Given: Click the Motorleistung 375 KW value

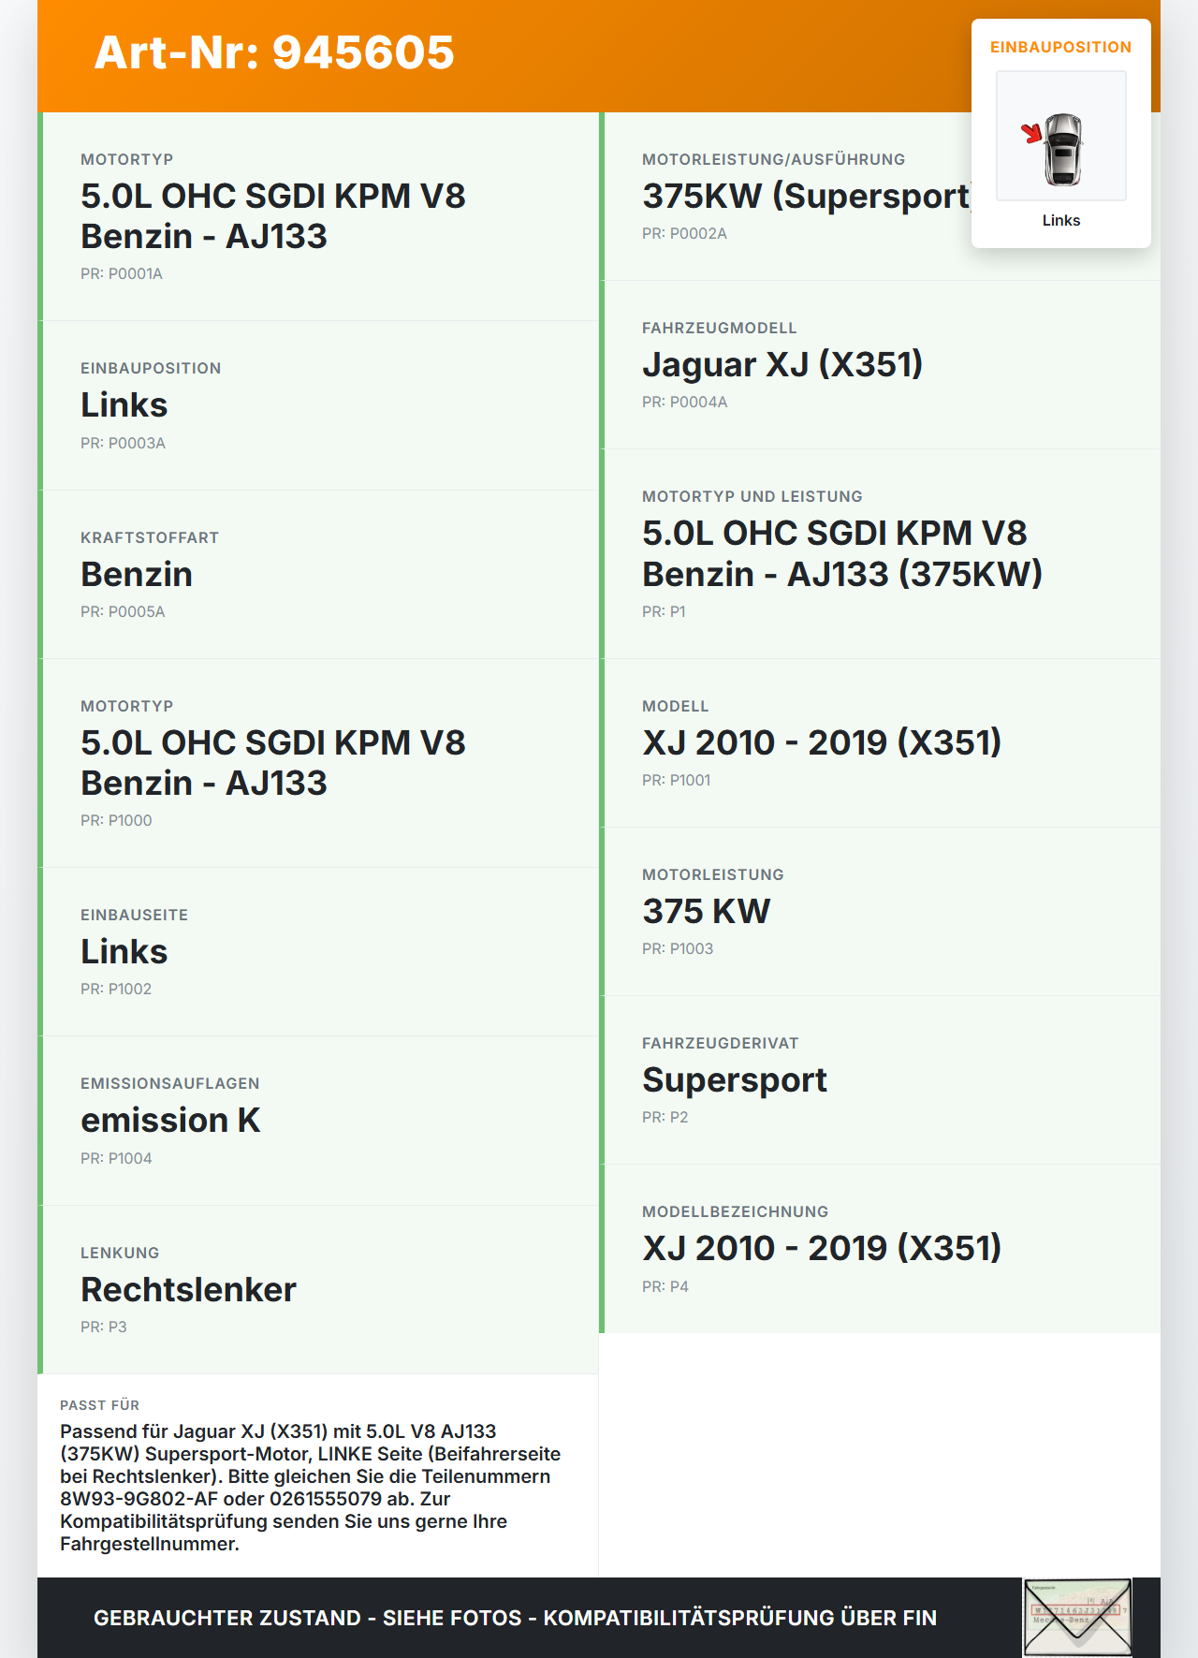Looking at the screenshot, I should (x=707, y=911).
